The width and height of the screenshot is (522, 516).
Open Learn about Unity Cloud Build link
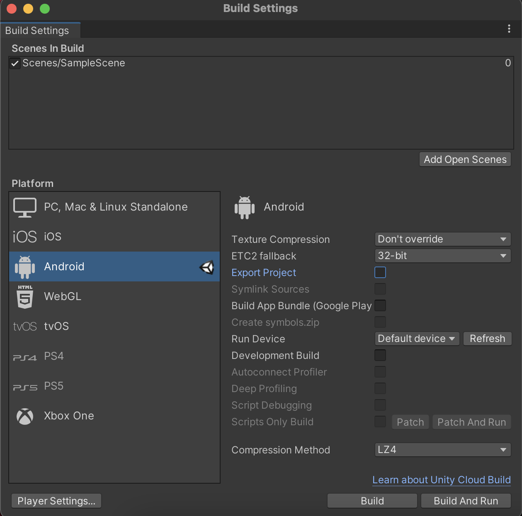pos(442,480)
